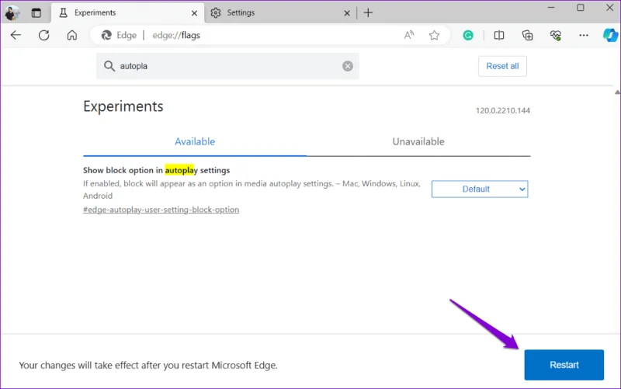
Task: Close the Settings tab
Action: (x=347, y=13)
